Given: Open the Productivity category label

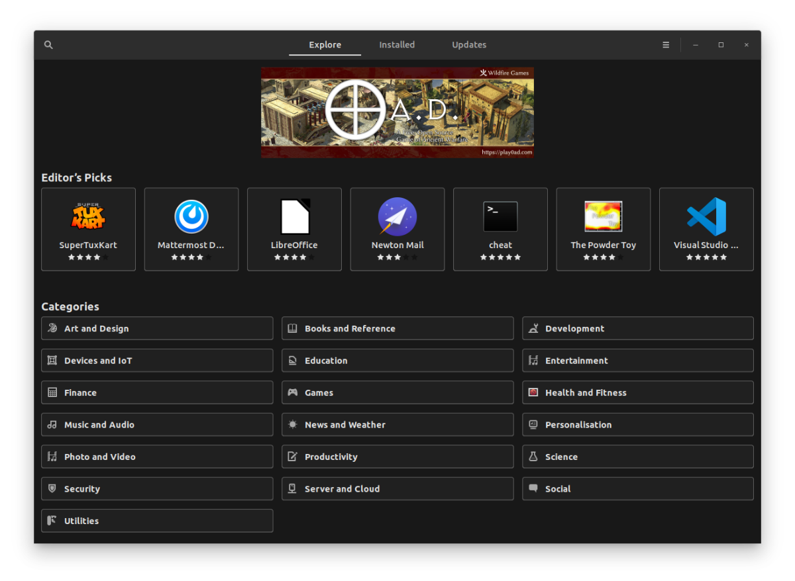Looking at the screenshot, I should 331,457.
